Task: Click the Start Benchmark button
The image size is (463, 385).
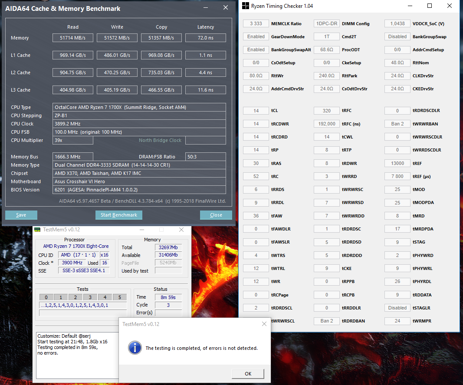Action: click(x=119, y=215)
